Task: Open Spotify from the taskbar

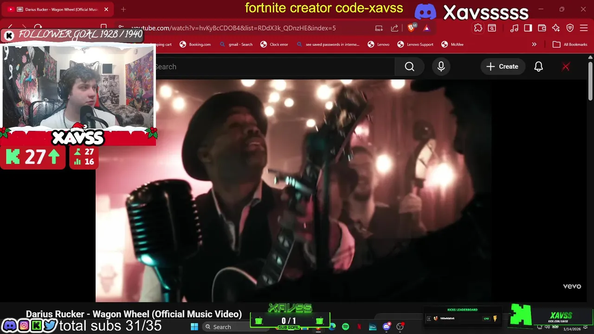Action: coord(346,327)
